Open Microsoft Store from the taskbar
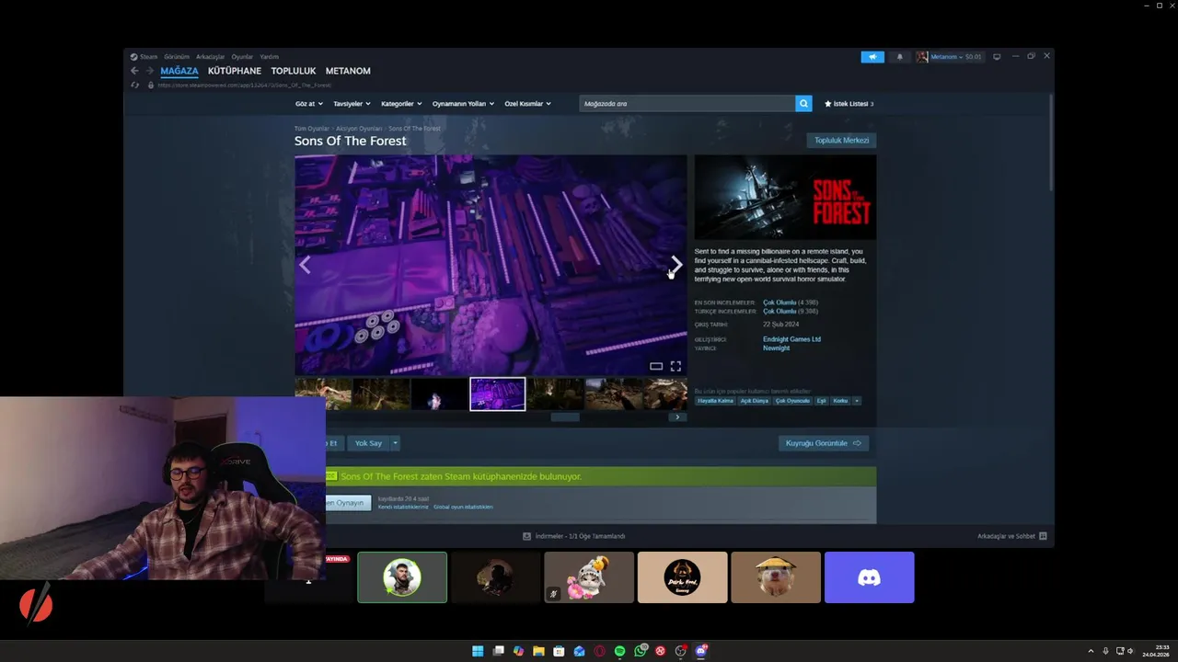 pyautogui.click(x=559, y=651)
